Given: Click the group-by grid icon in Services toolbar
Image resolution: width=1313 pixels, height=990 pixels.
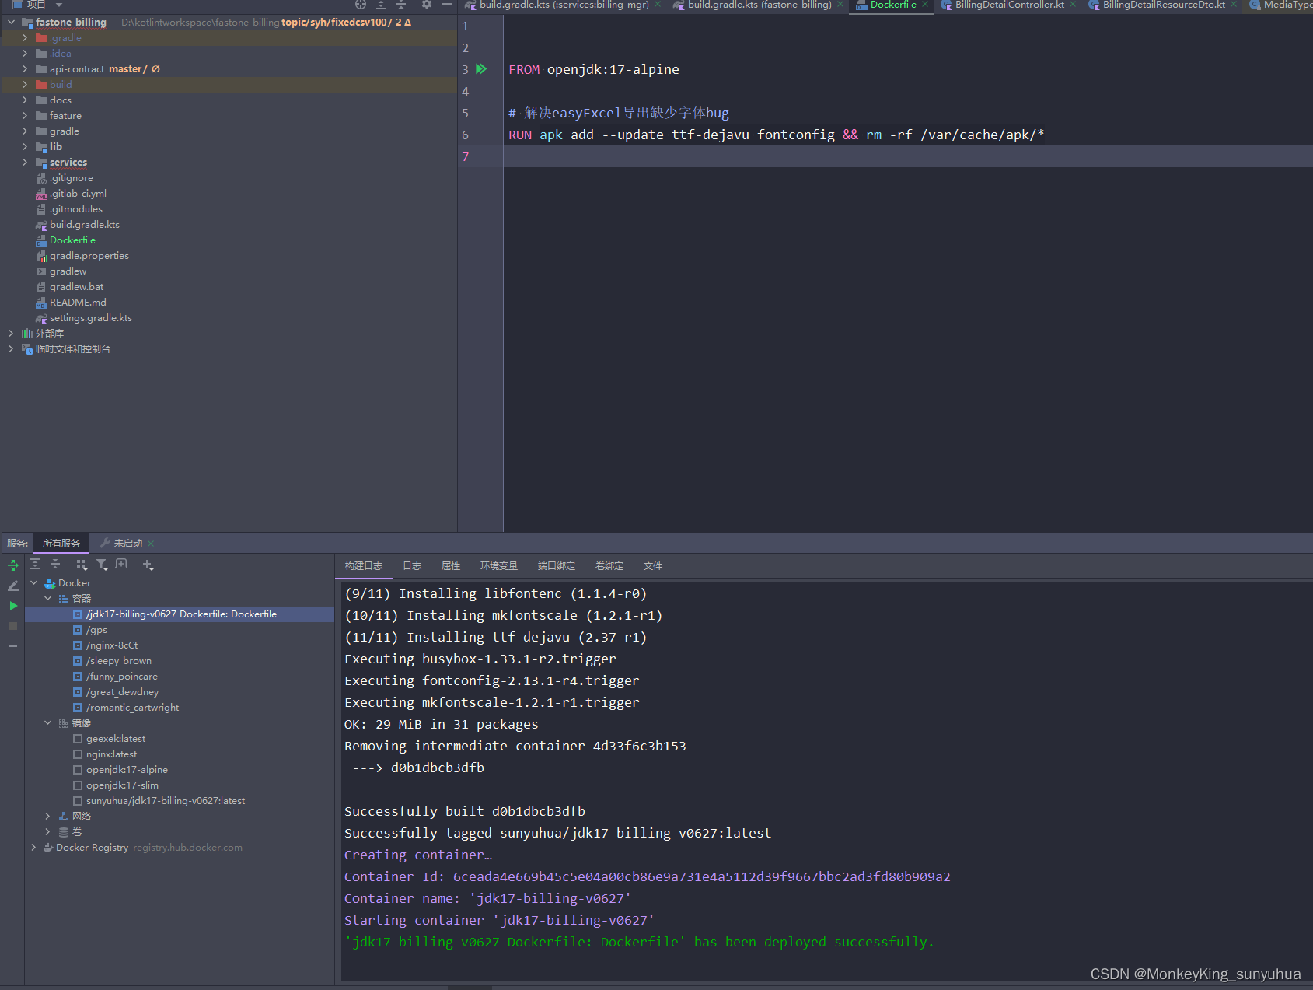Looking at the screenshot, I should pyautogui.click(x=82, y=565).
